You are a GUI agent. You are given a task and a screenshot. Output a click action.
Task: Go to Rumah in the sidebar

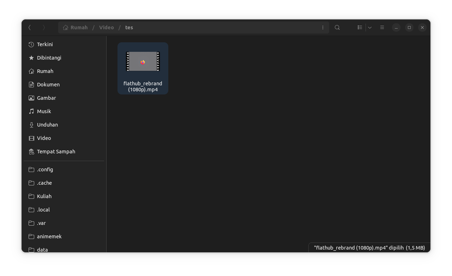click(x=64, y=71)
